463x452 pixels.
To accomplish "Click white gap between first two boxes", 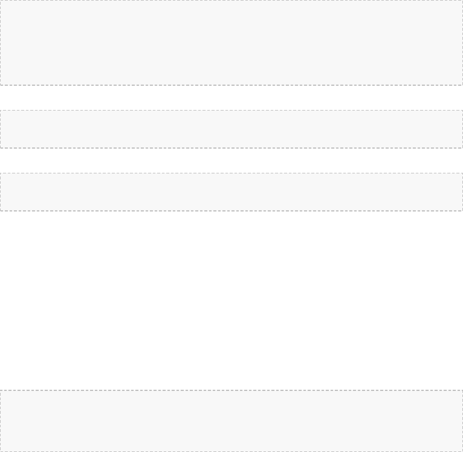I will pyautogui.click(x=231, y=98).
